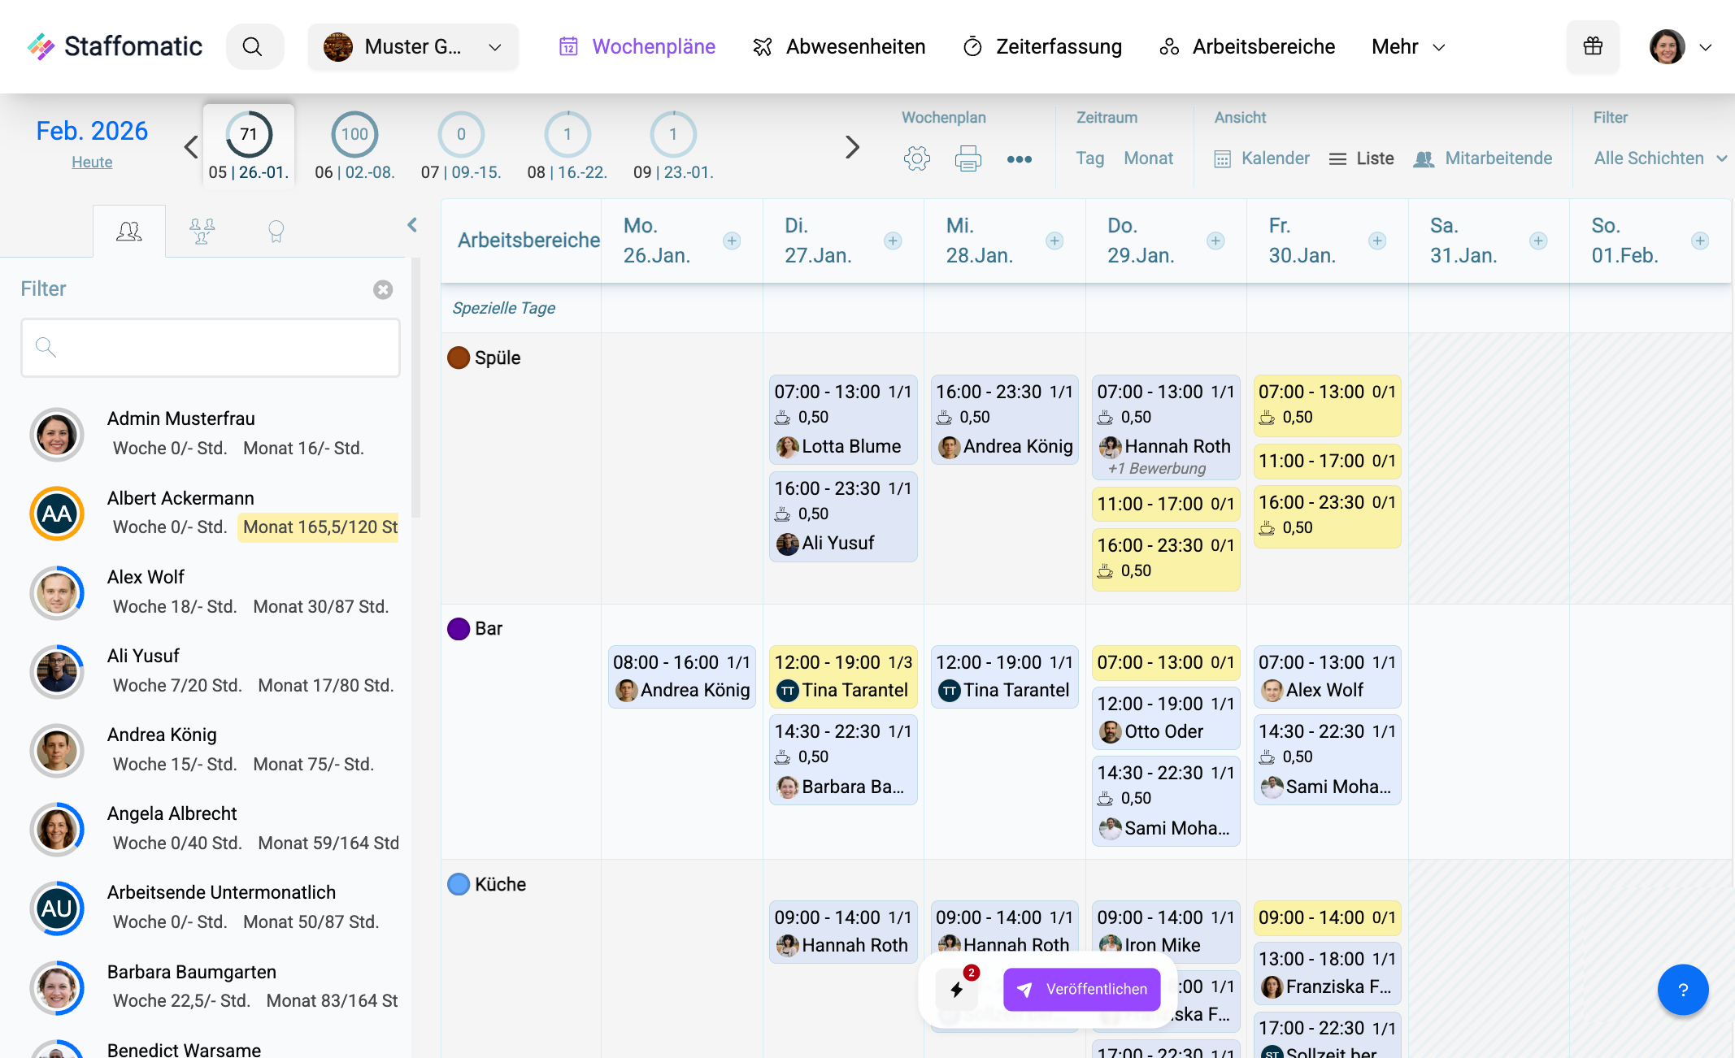The image size is (1735, 1058).
Task: Open the three-dots more options menu
Action: pos(1019,159)
